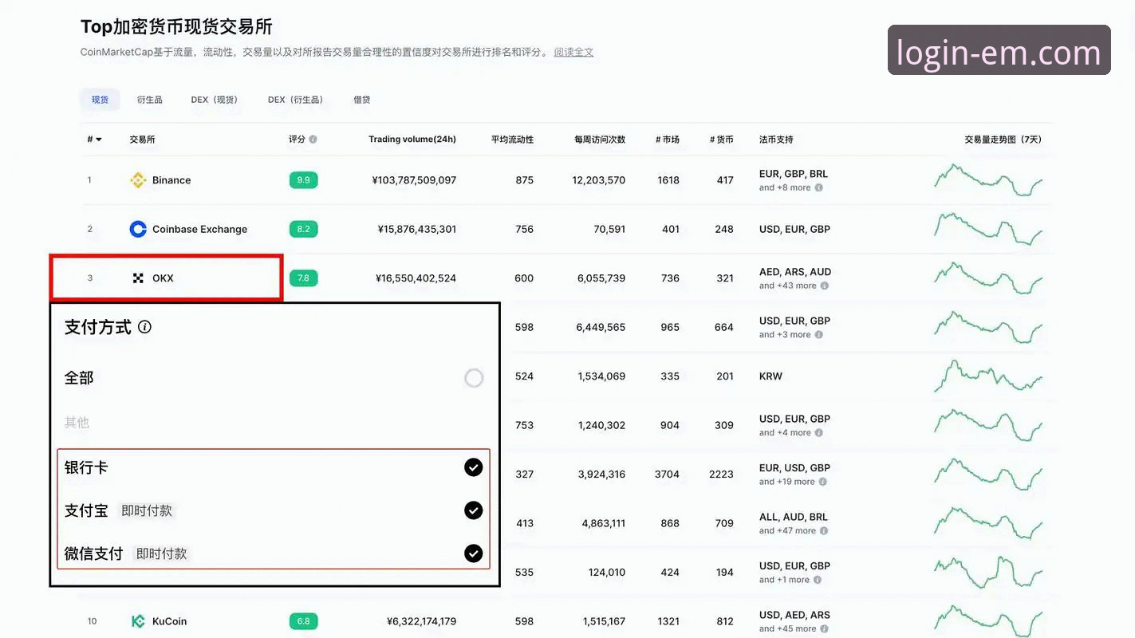Open the KuCoin exchange link
1135x638 pixels.
coord(169,621)
